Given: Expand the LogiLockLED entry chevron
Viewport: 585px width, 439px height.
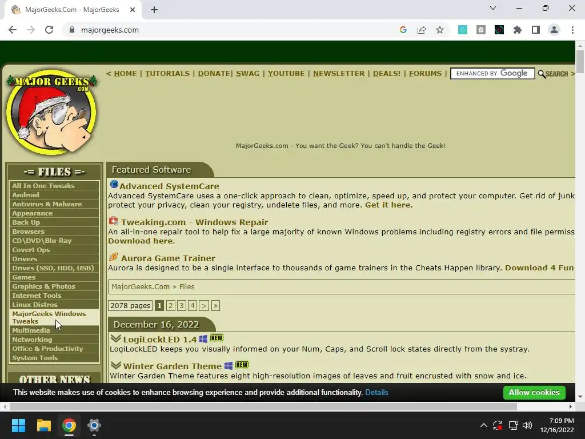Looking at the screenshot, I should click(x=115, y=338).
